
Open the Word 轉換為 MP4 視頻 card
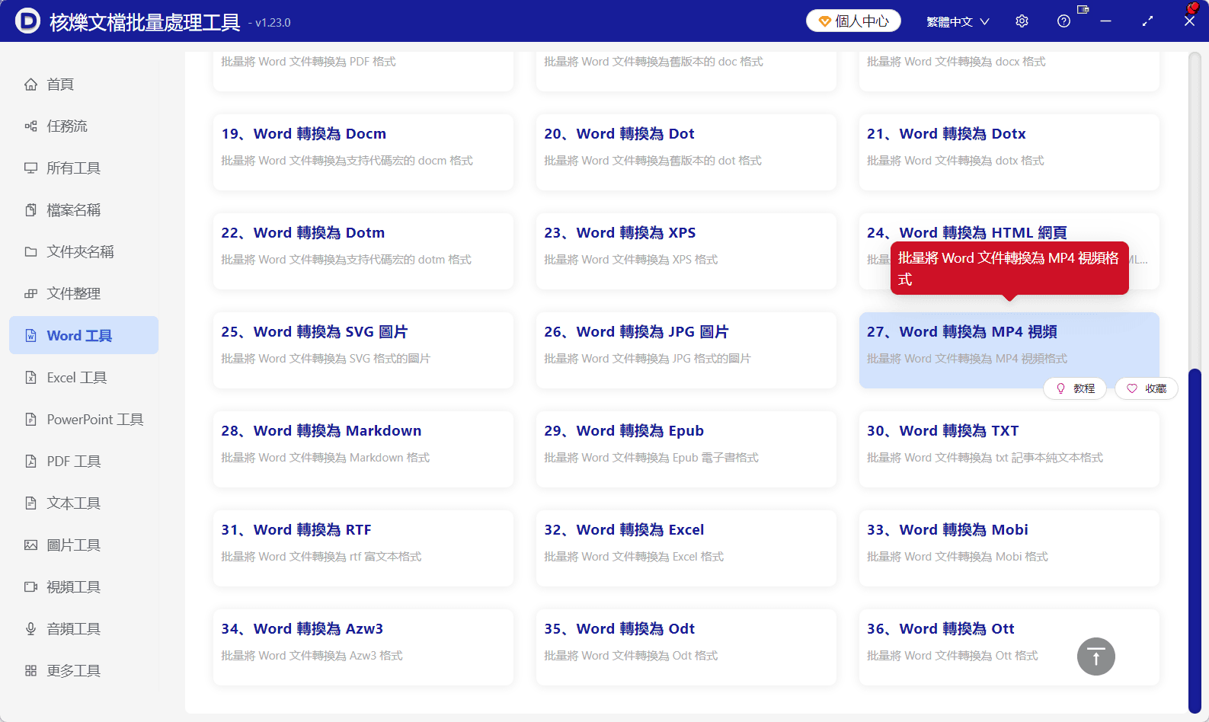pos(1009,350)
